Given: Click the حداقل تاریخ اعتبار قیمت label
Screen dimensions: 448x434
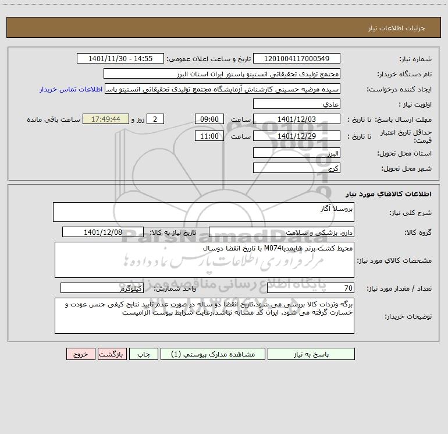Looking at the screenshot, I should tap(406, 136).
